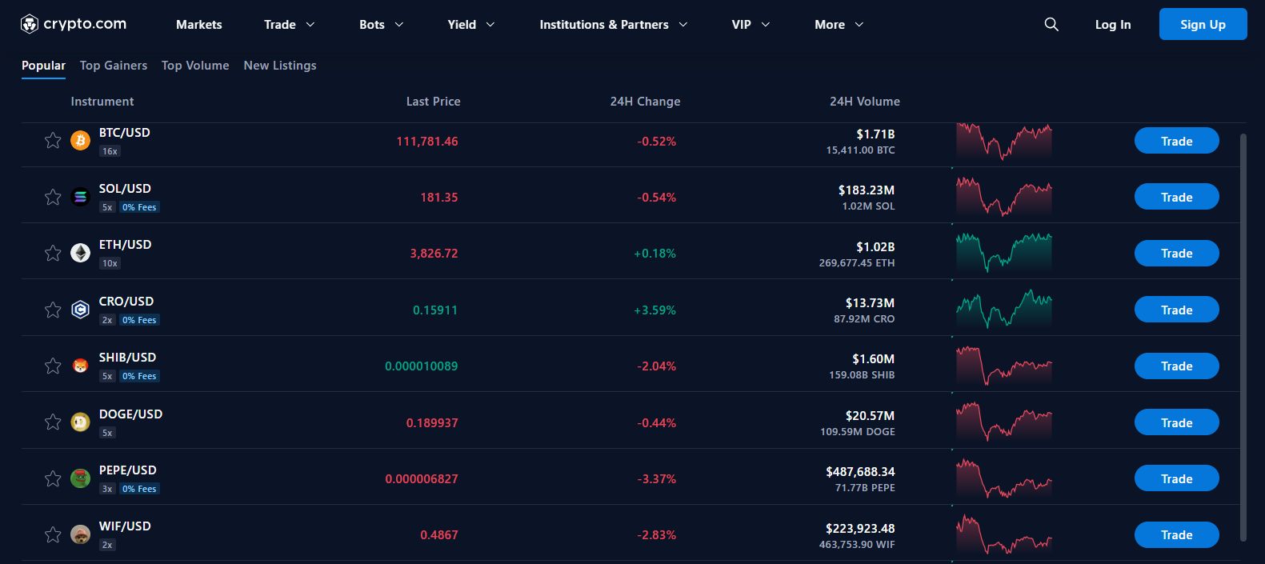The width and height of the screenshot is (1265, 564).
Task: Star the CRO/USD pair as favorite
Action: 53,310
